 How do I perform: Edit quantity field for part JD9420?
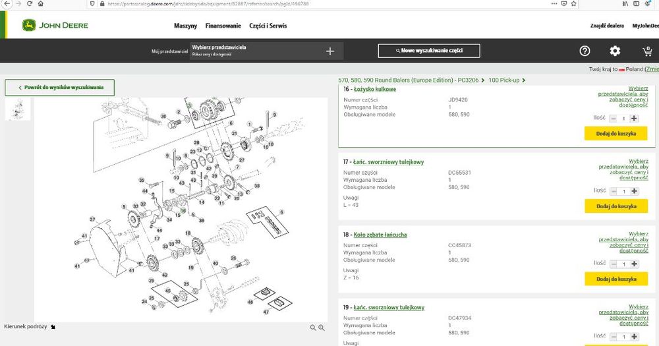click(623, 119)
